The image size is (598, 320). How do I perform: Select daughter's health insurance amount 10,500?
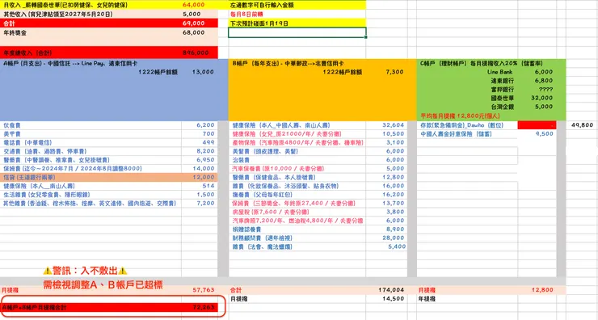pyautogui.click(x=393, y=134)
